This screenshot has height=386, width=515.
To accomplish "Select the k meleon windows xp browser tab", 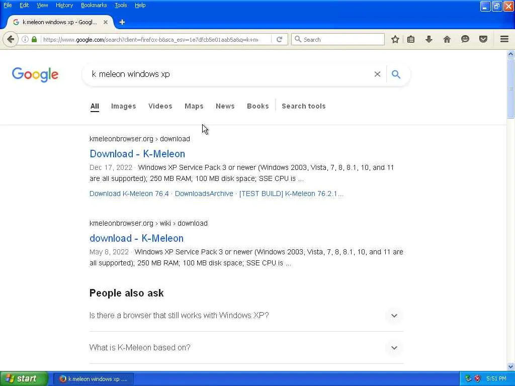I will [60, 22].
